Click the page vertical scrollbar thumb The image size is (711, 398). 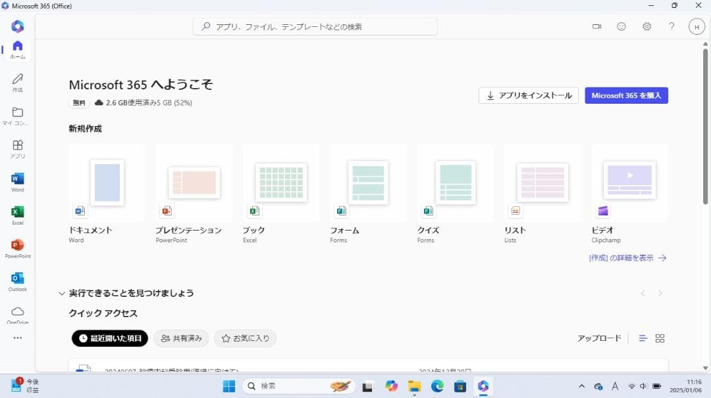(705, 127)
